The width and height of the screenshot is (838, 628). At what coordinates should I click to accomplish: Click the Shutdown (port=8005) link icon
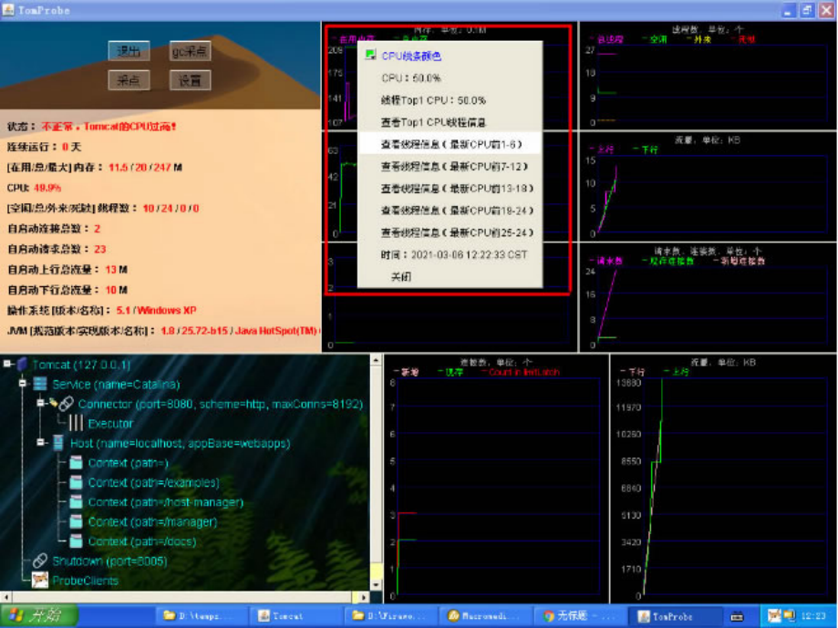(x=40, y=561)
